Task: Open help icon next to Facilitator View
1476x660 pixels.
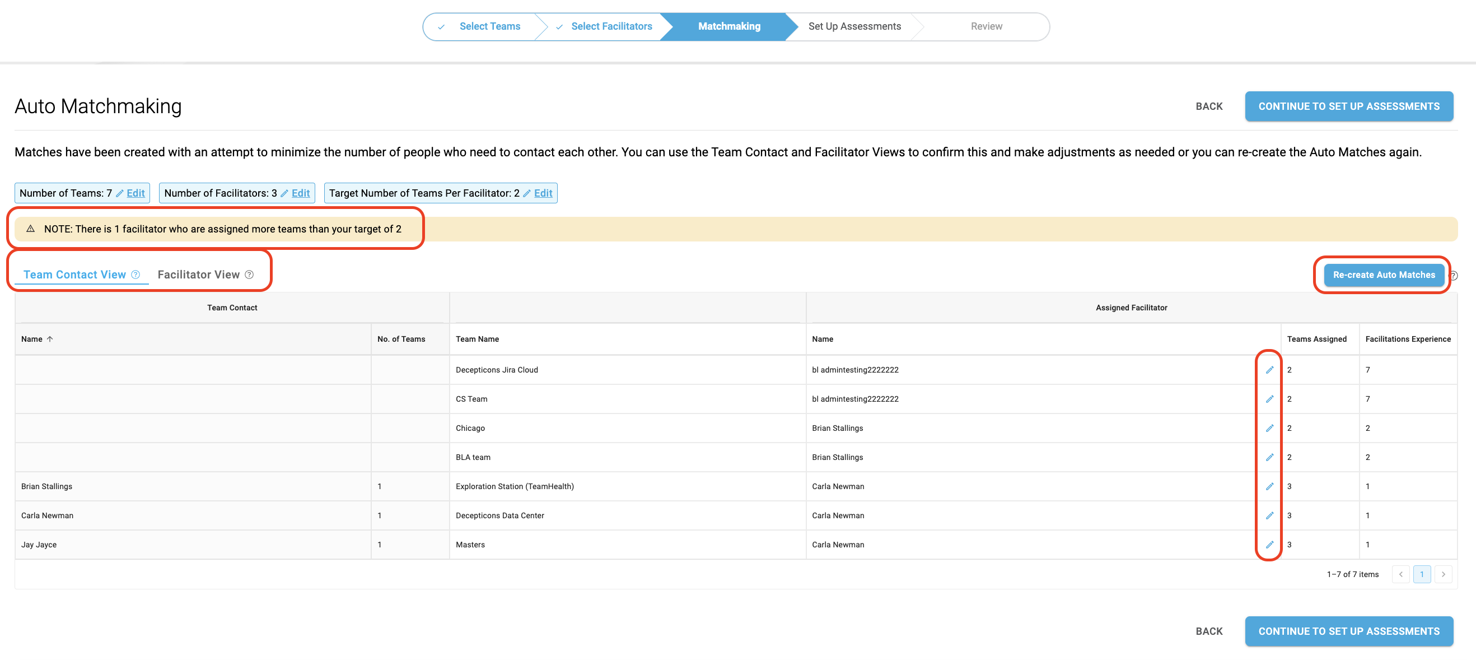Action: [249, 275]
